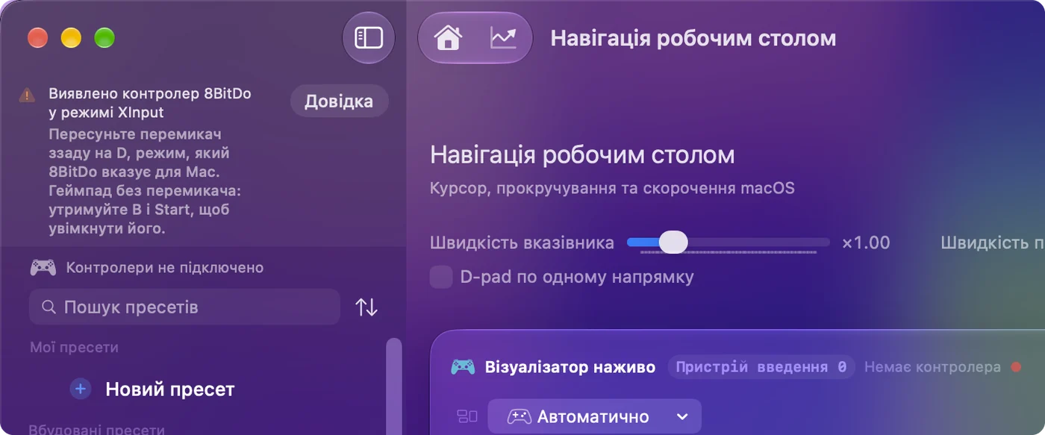The height and width of the screenshot is (435, 1045).
Task: Open the Home view icon
Action: 448,37
